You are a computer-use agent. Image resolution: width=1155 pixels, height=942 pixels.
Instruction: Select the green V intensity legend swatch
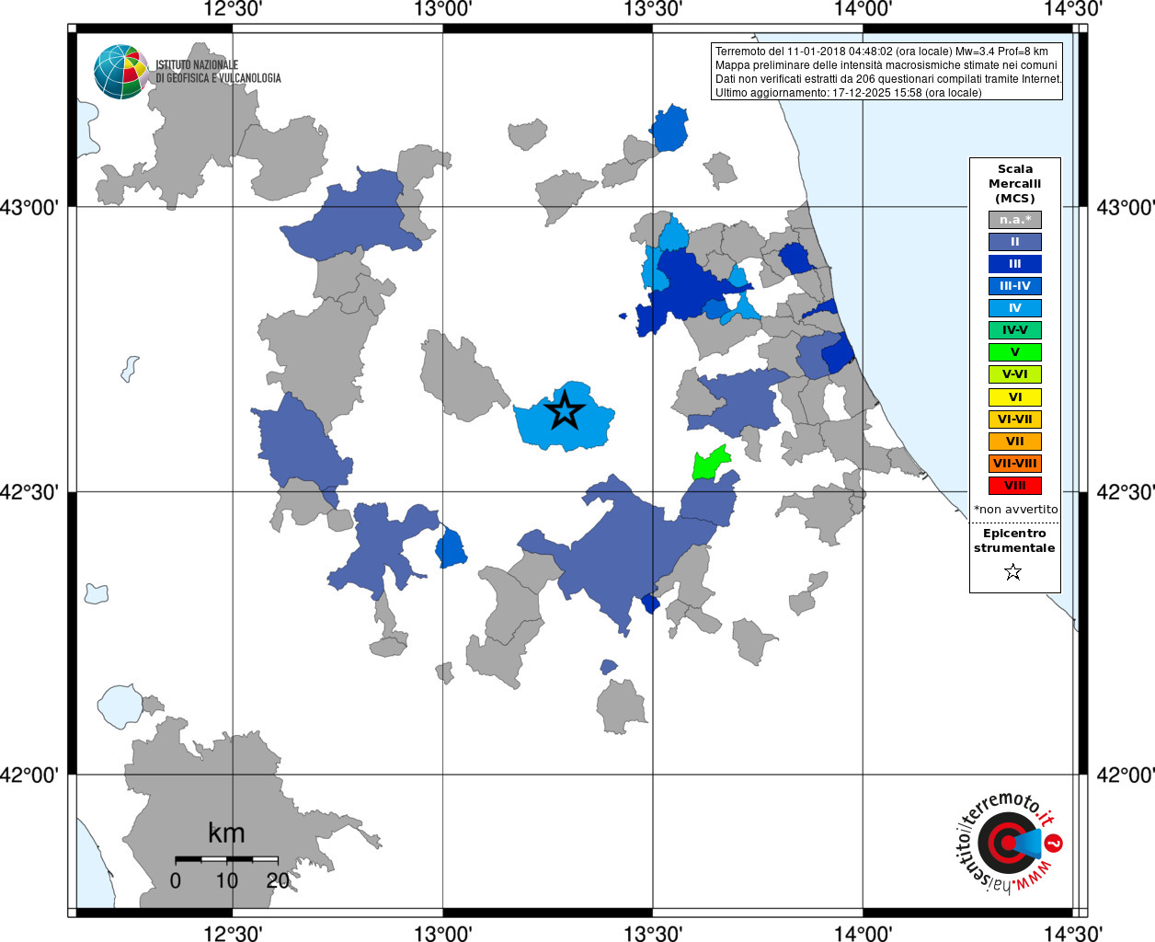click(1015, 352)
